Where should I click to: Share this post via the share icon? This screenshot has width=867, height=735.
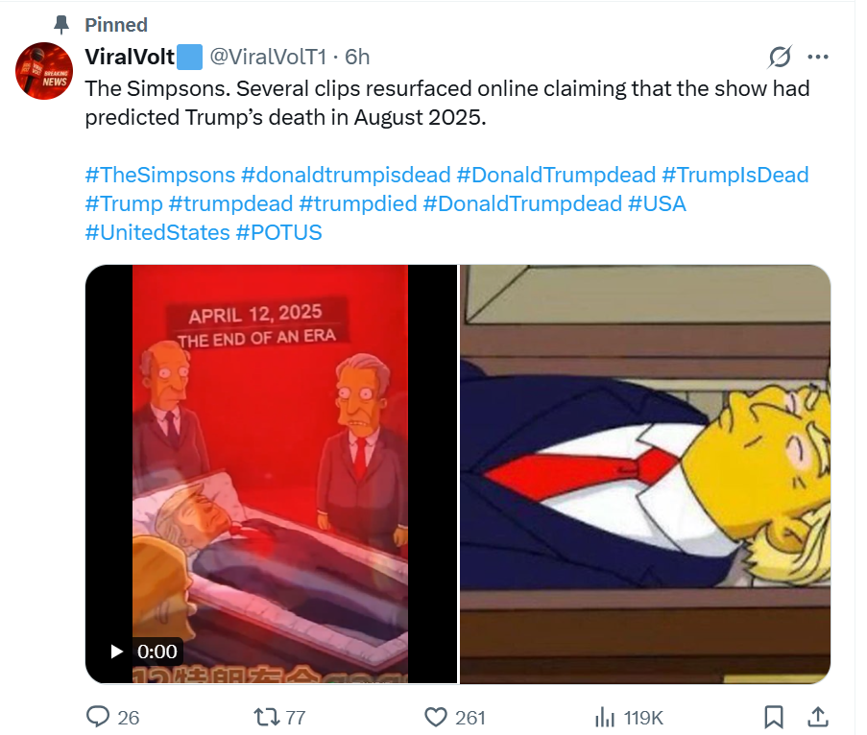point(818,716)
